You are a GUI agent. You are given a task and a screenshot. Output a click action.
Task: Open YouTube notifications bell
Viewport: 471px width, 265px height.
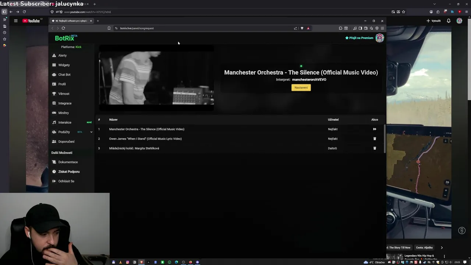(x=449, y=21)
